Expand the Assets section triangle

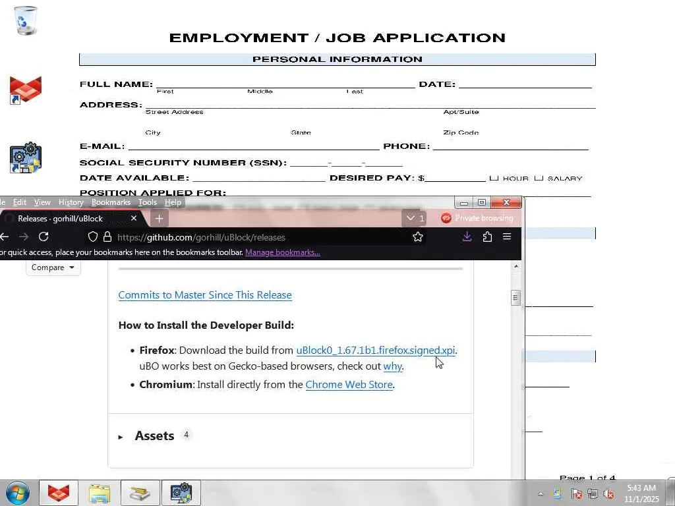point(121,437)
